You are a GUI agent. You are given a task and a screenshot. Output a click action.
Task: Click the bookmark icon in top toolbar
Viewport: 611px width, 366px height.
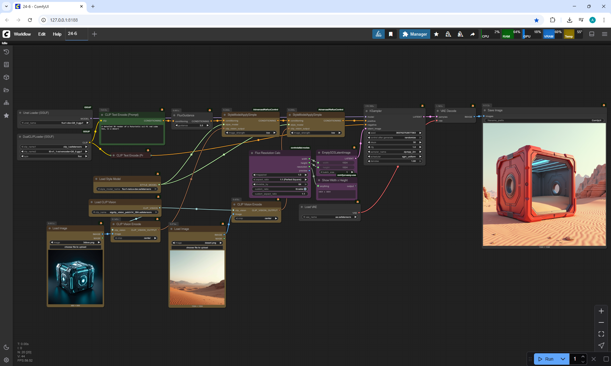(390, 34)
